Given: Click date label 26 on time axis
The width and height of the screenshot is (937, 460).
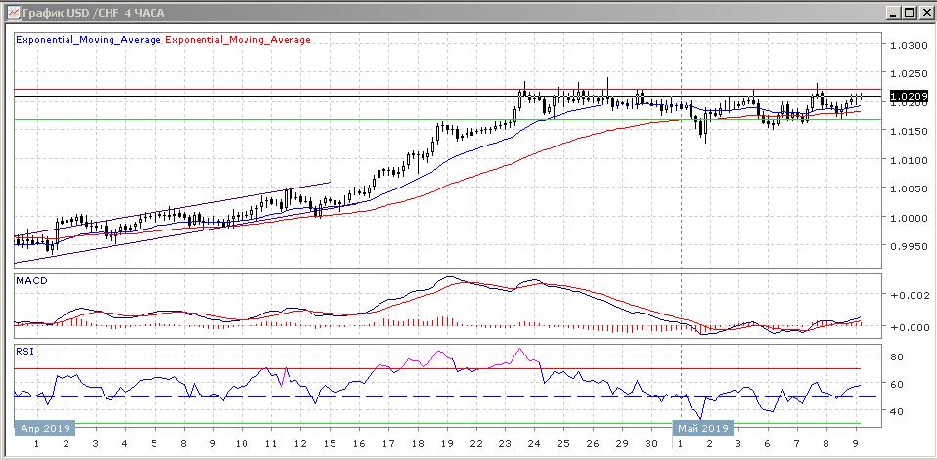Looking at the screenshot, I should click(593, 444).
